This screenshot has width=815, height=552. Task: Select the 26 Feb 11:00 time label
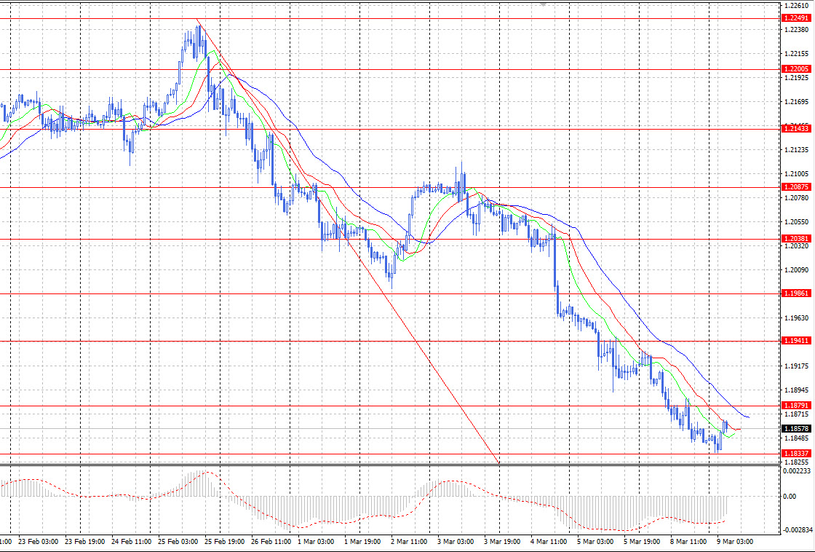point(271,542)
